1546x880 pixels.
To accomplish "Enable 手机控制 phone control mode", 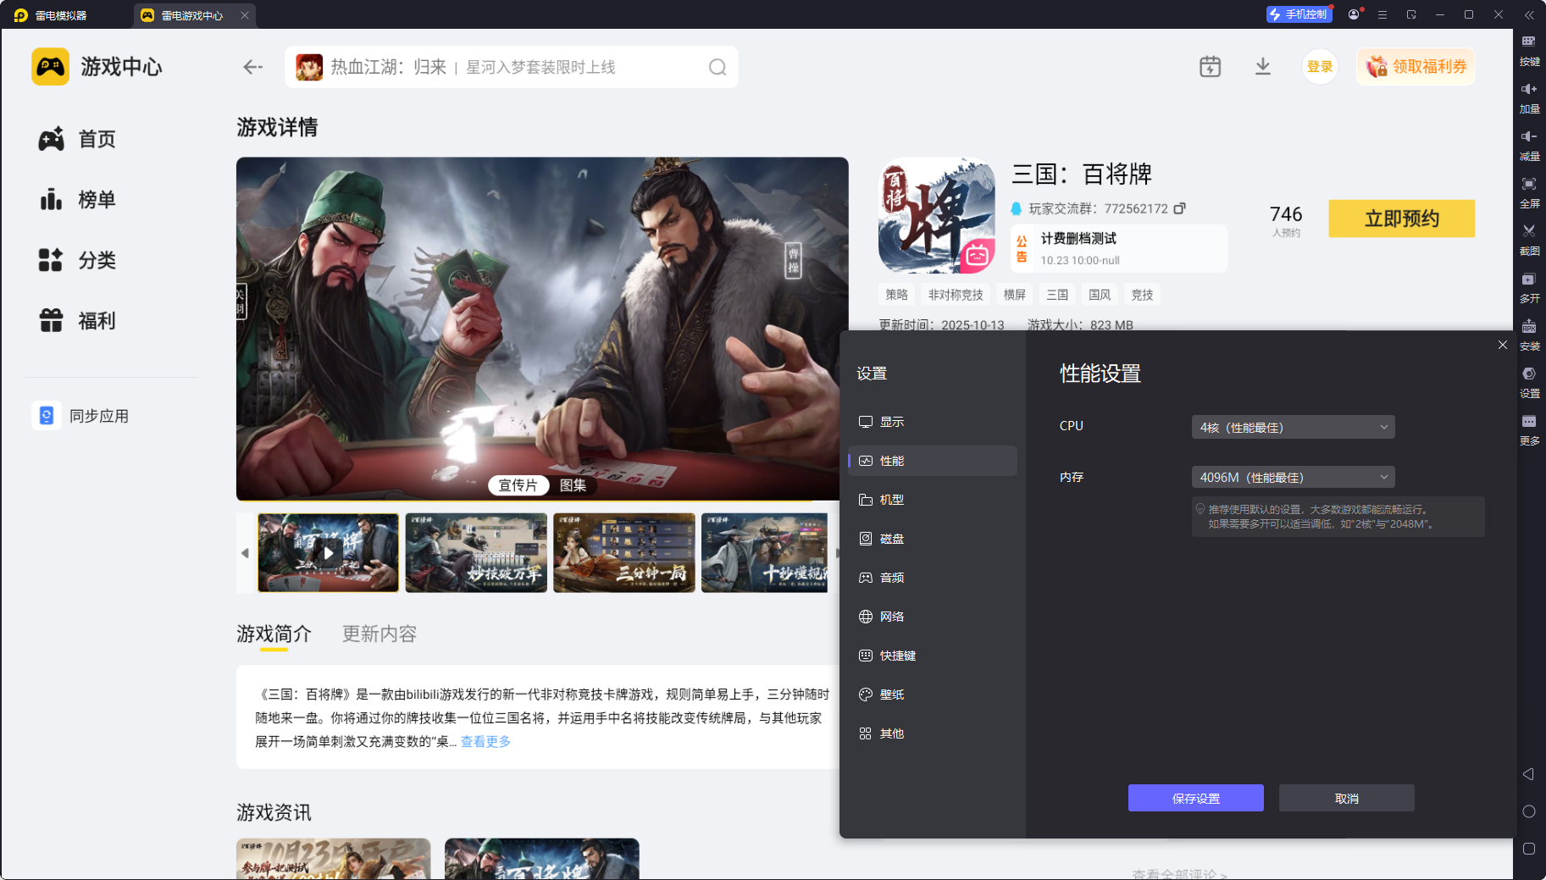I will click(x=1299, y=14).
